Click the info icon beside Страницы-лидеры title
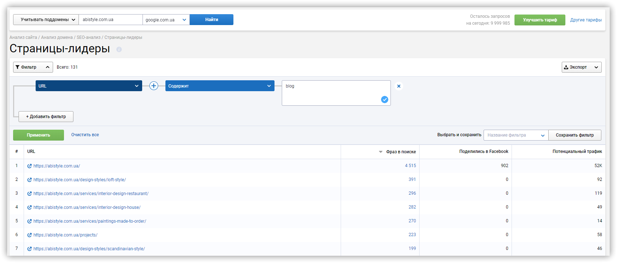Screen dimensions: 617x263 coord(119,49)
